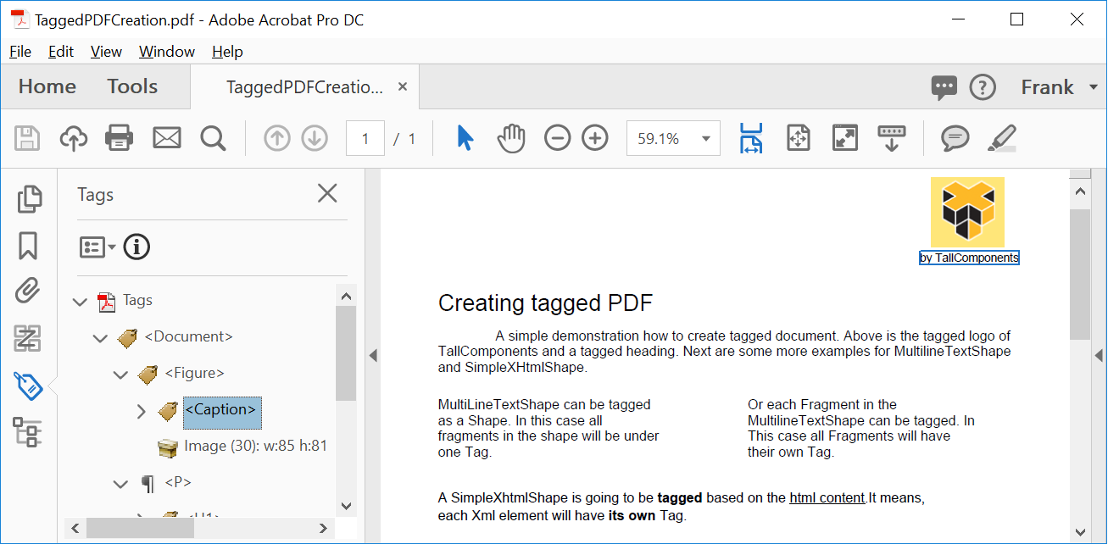Click the Full screen mode icon

click(x=845, y=138)
